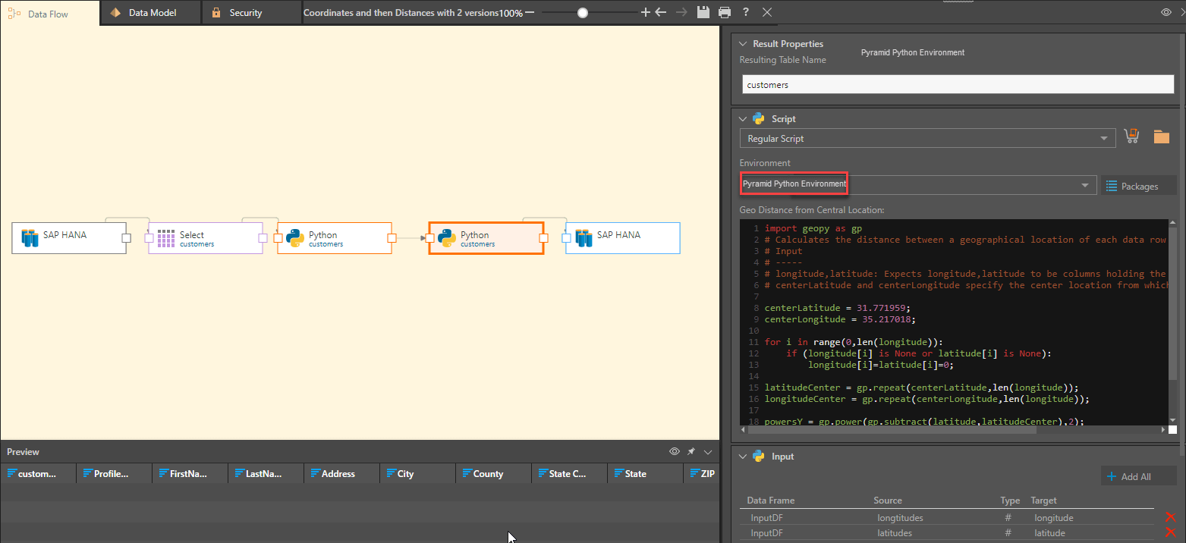Select the highlighted Python customers node

[x=486, y=238]
